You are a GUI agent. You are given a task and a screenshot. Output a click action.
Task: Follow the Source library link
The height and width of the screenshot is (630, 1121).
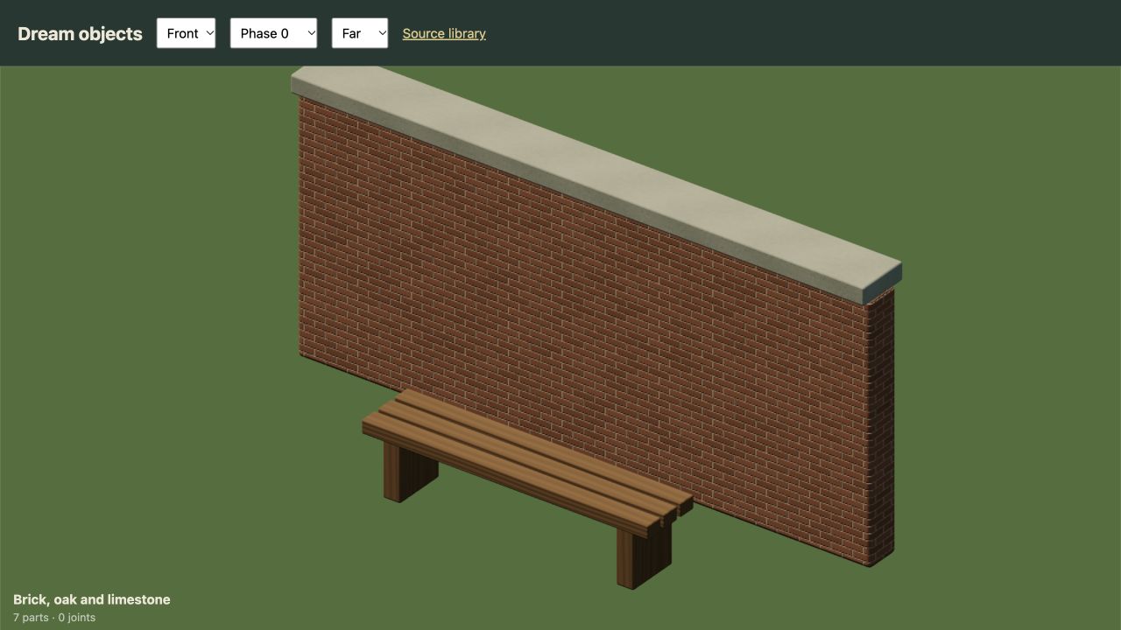point(444,33)
